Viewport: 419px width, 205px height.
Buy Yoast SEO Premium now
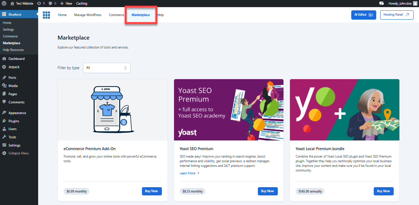pyautogui.click(x=268, y=191)
